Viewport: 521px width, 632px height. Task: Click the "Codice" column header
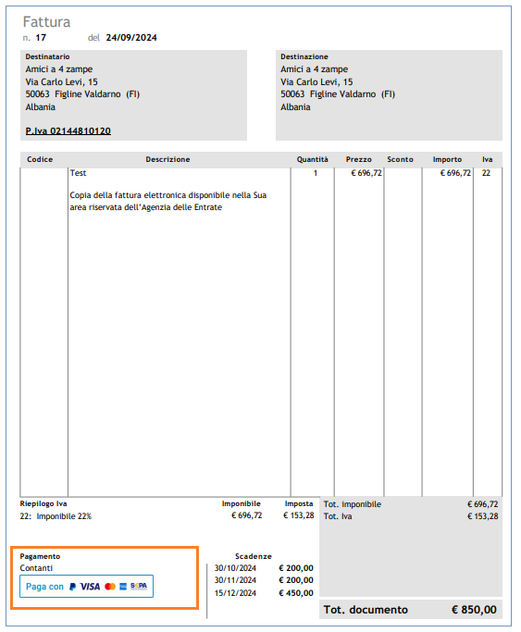tap(40, 159)
